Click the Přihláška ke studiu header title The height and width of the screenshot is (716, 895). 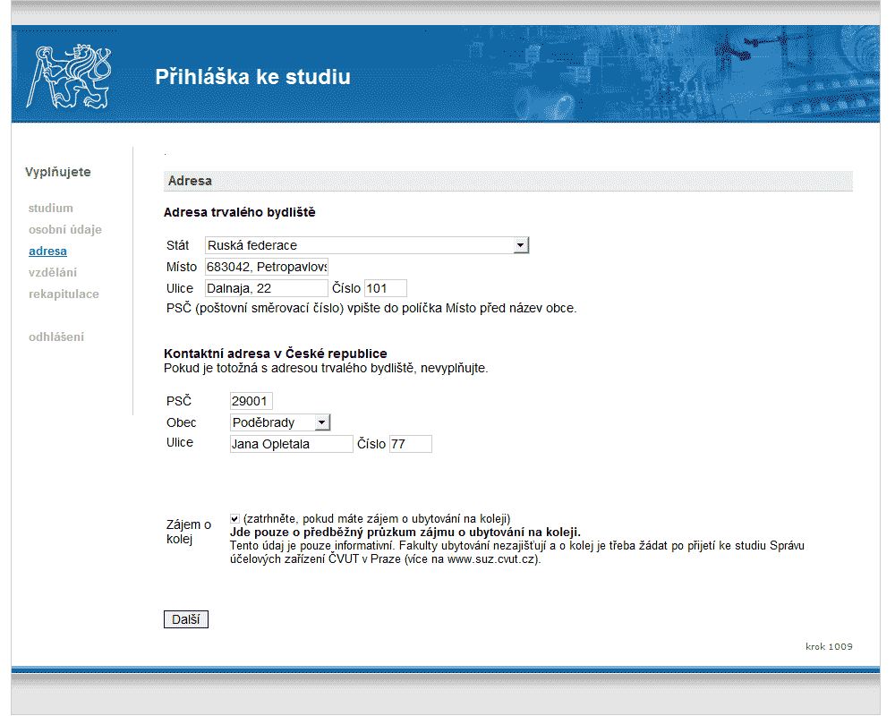253,77
